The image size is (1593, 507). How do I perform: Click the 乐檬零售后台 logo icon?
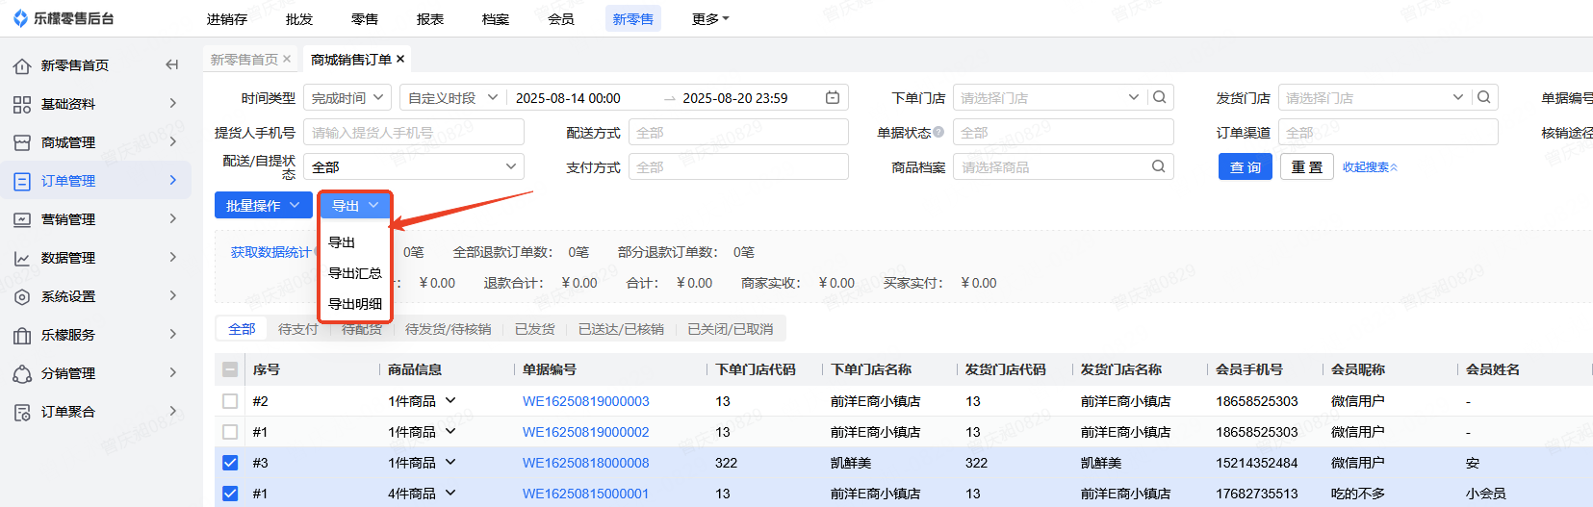point(20,18)
